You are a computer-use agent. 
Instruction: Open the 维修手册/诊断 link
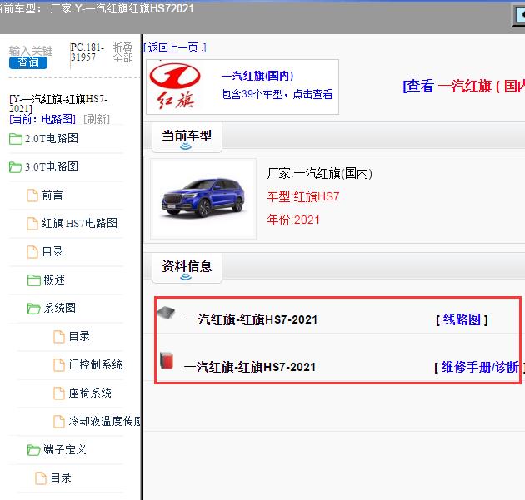point(481,367)
